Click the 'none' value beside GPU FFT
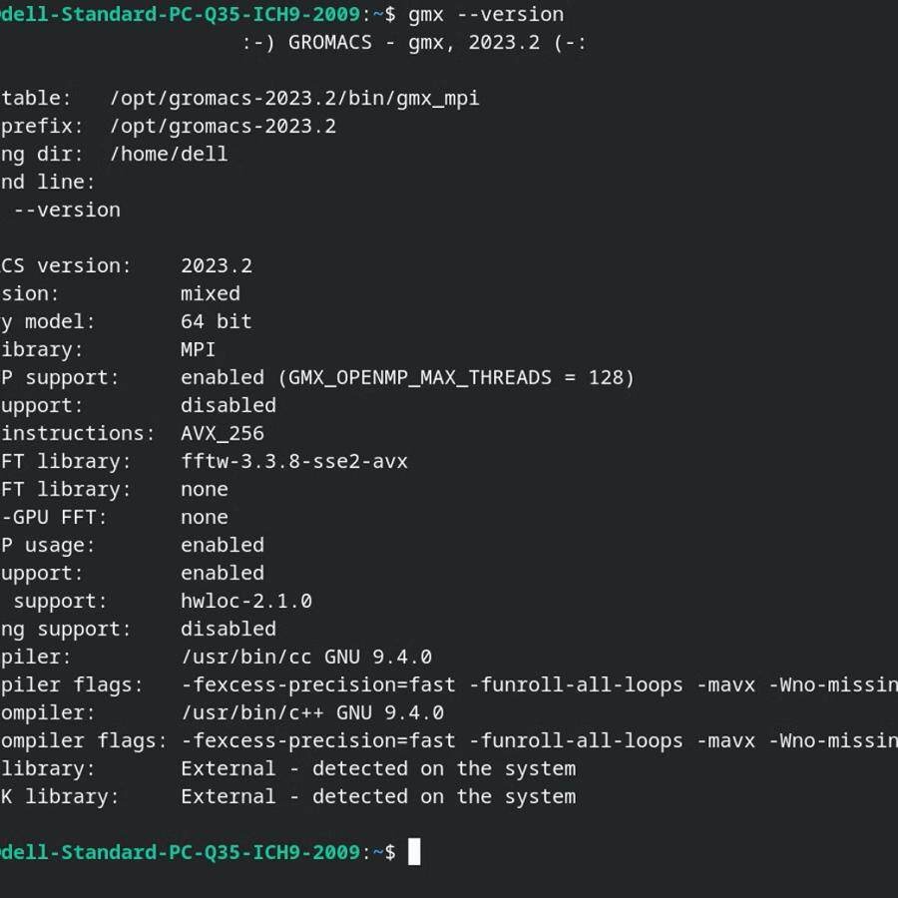This screenshot has height=898, width=898. point(204,517)
